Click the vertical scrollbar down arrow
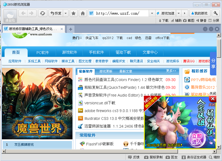 pyautogui.click(x=219, y=147)
